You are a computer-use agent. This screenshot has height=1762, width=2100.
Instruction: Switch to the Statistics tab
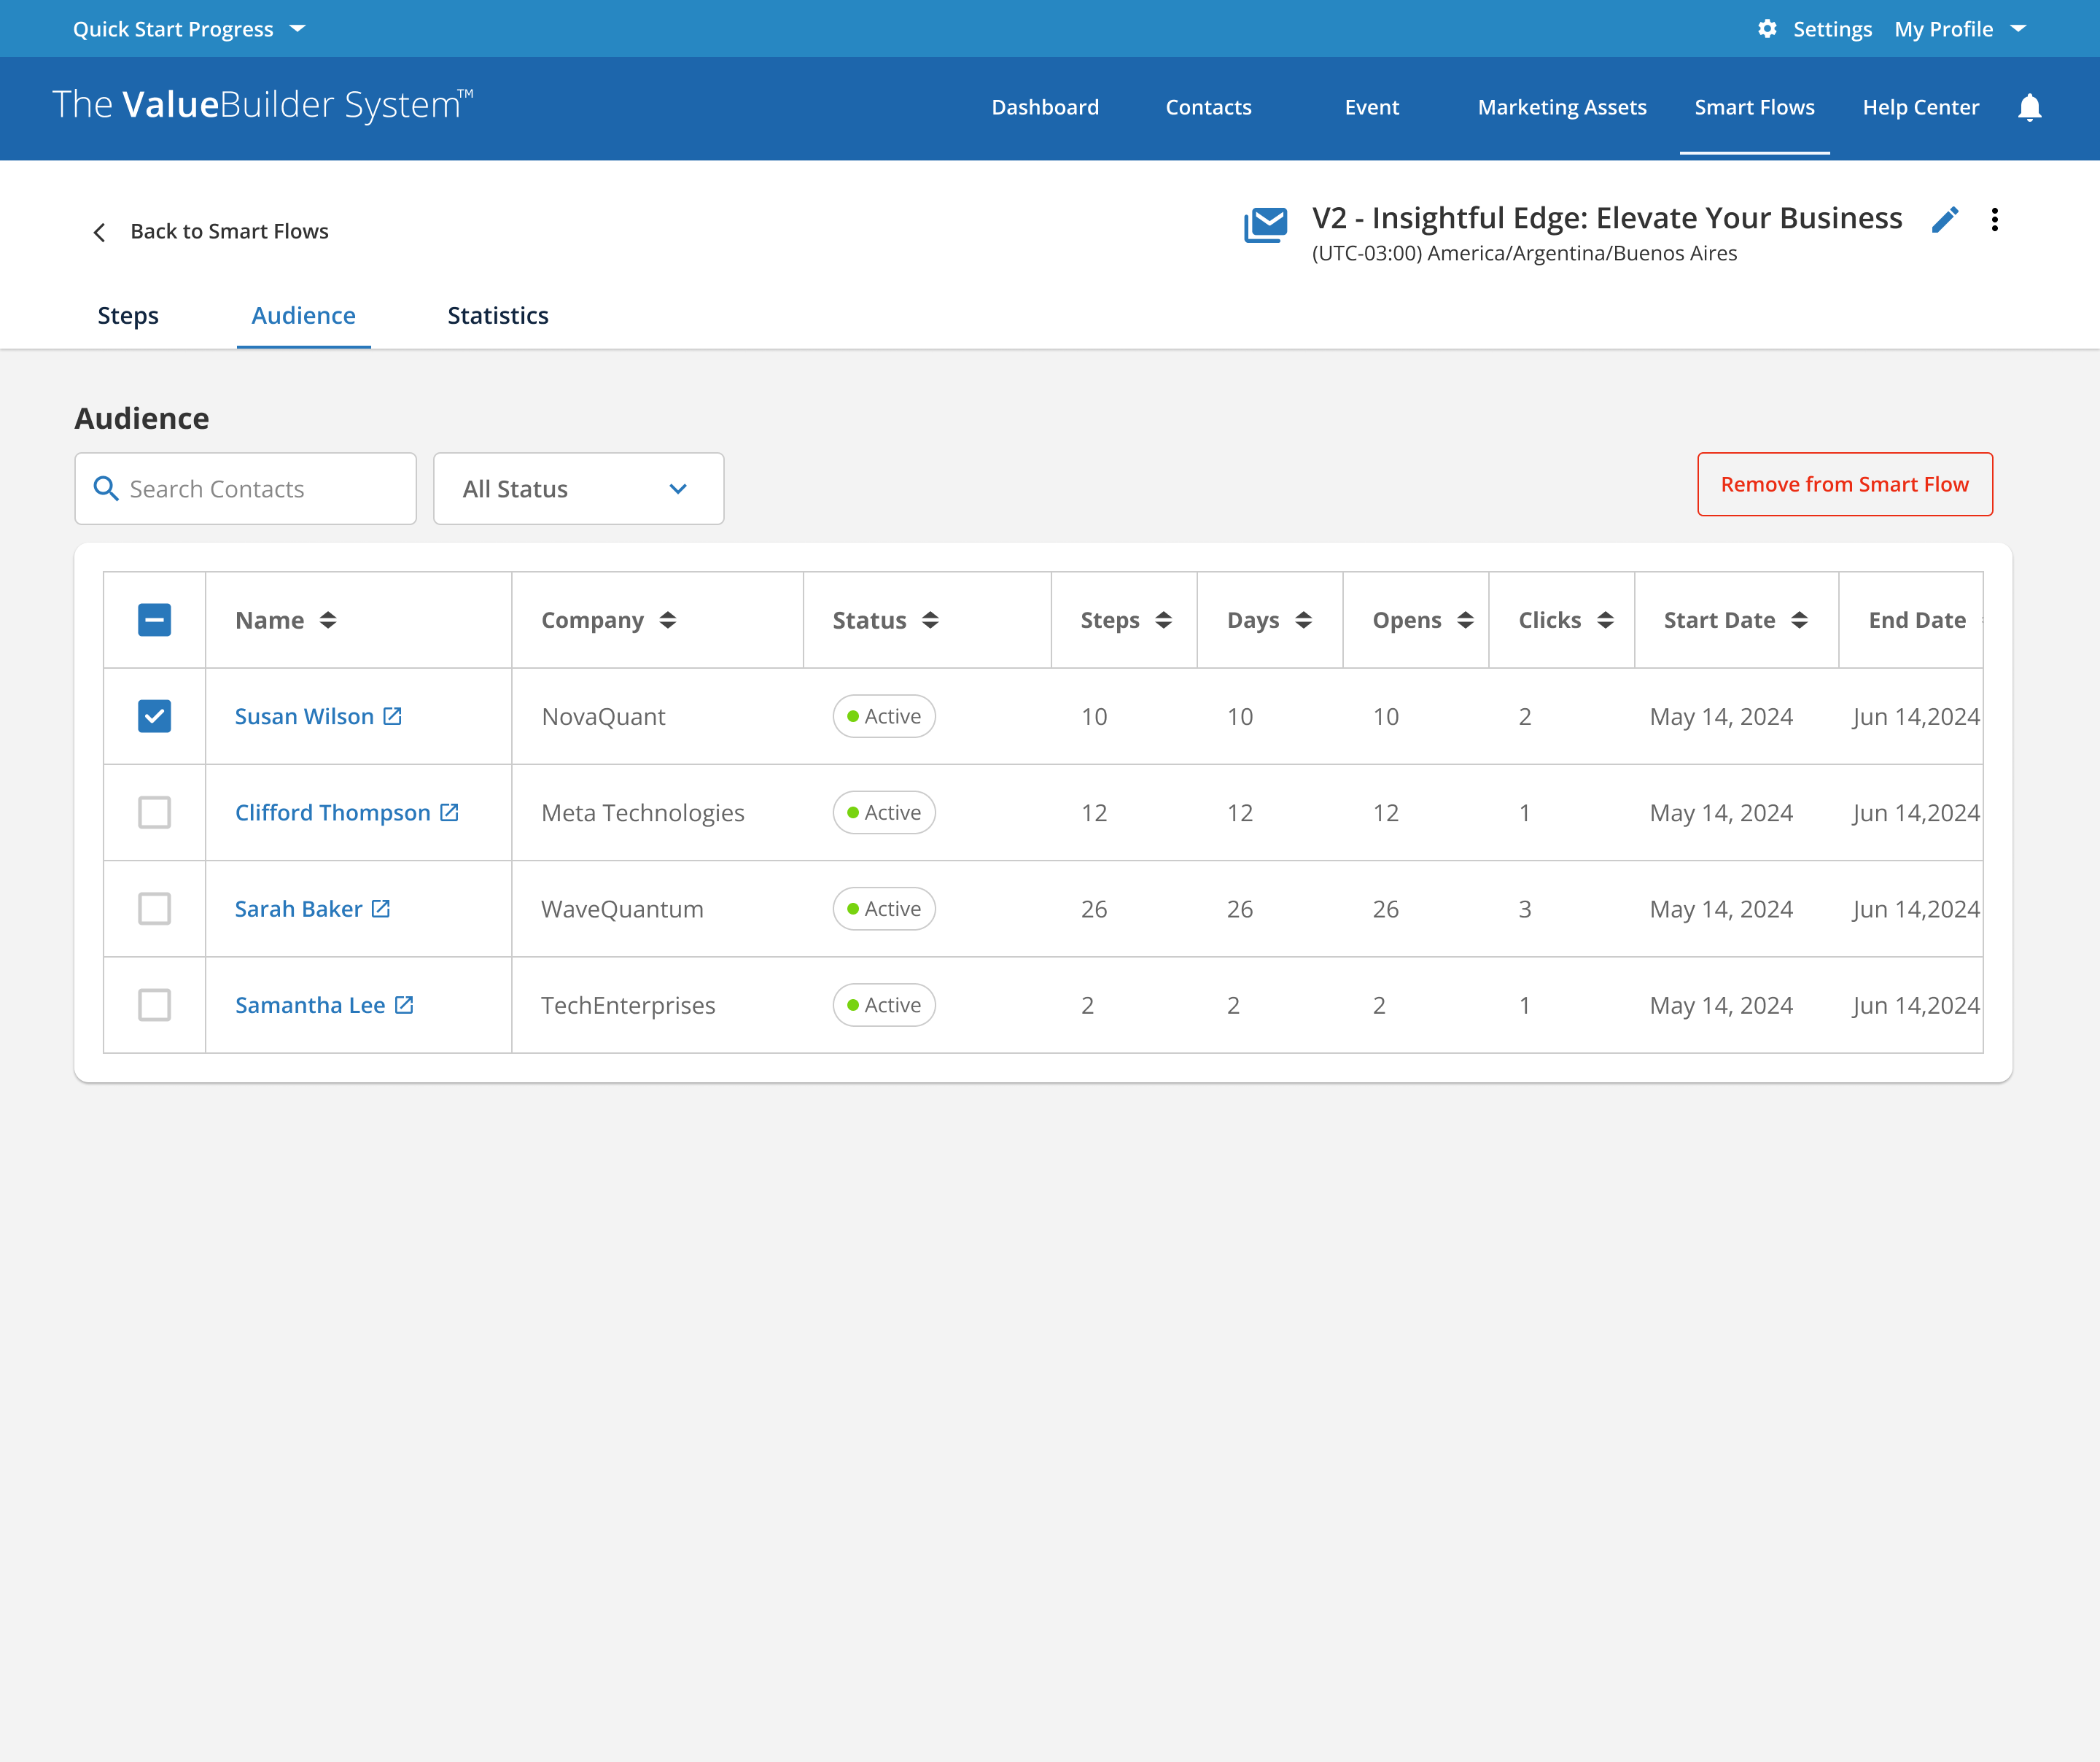tap(497, 315)
